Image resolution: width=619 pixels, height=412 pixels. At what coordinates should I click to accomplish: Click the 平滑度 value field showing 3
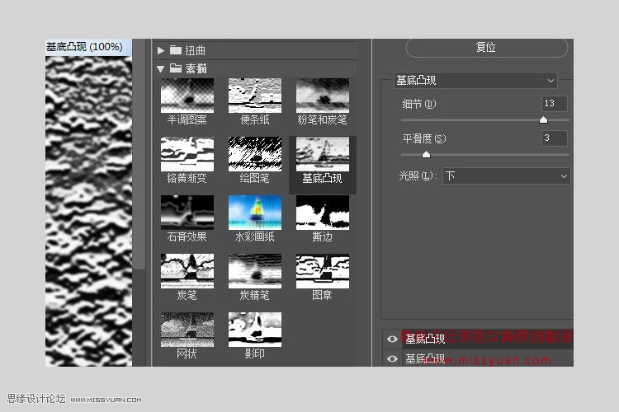click(555, 138)
